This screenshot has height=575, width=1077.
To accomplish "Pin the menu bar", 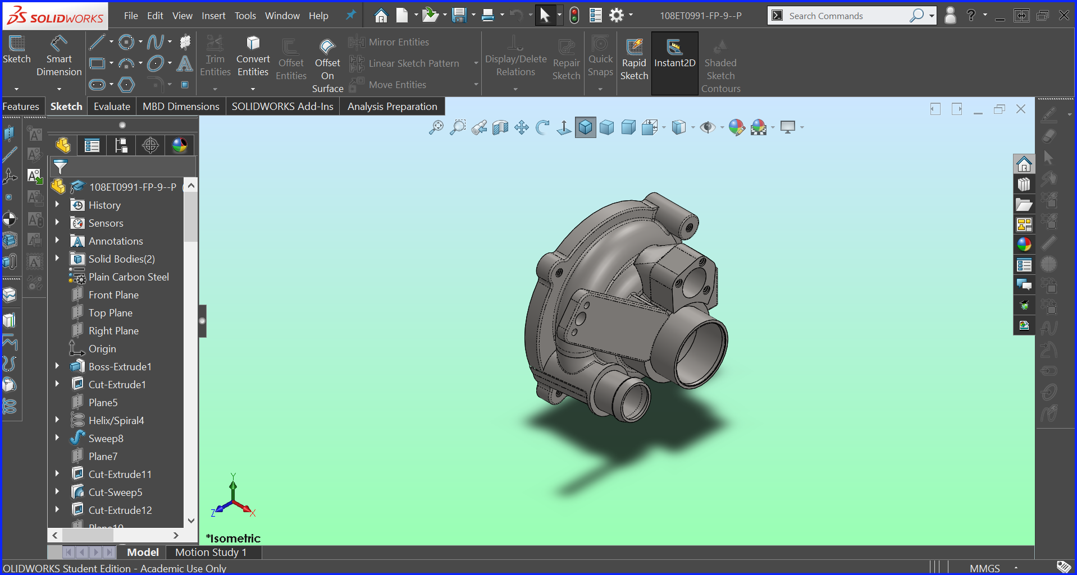I will tap(351, 15).
